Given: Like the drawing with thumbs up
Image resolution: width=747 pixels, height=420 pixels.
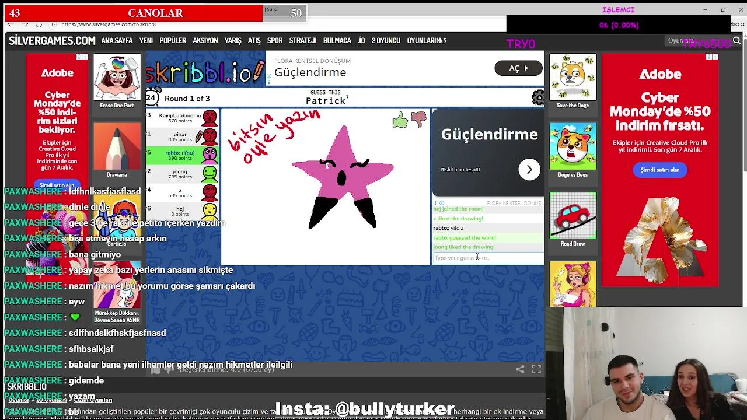Looking at the screenshot, I should [400, 121].
